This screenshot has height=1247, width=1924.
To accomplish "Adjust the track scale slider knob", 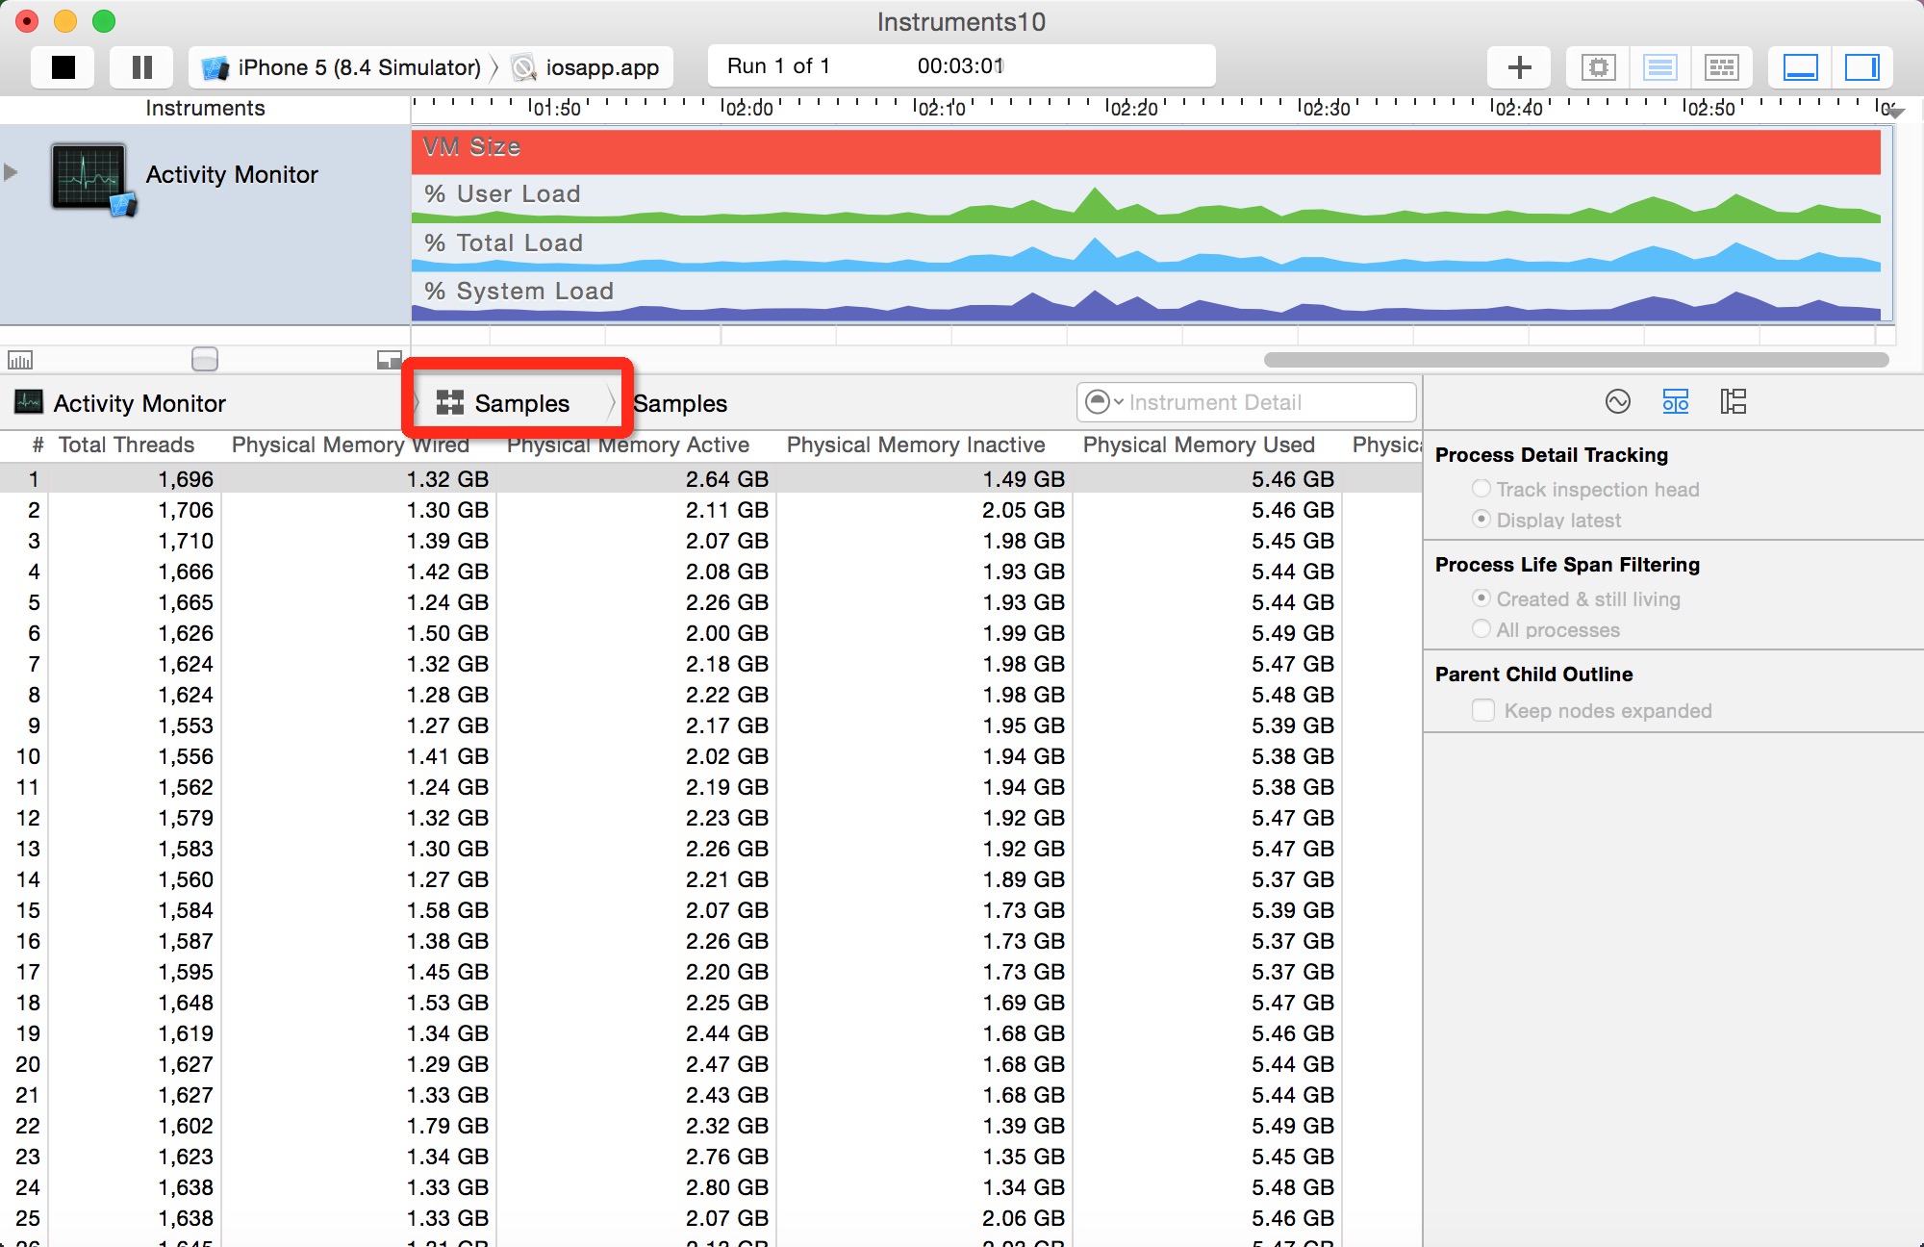I will 205,359.
